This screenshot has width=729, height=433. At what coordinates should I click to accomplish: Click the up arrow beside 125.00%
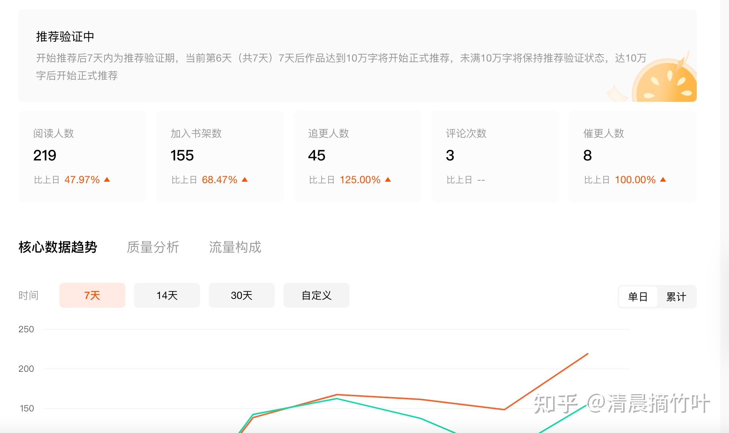(x=388, y=180)
